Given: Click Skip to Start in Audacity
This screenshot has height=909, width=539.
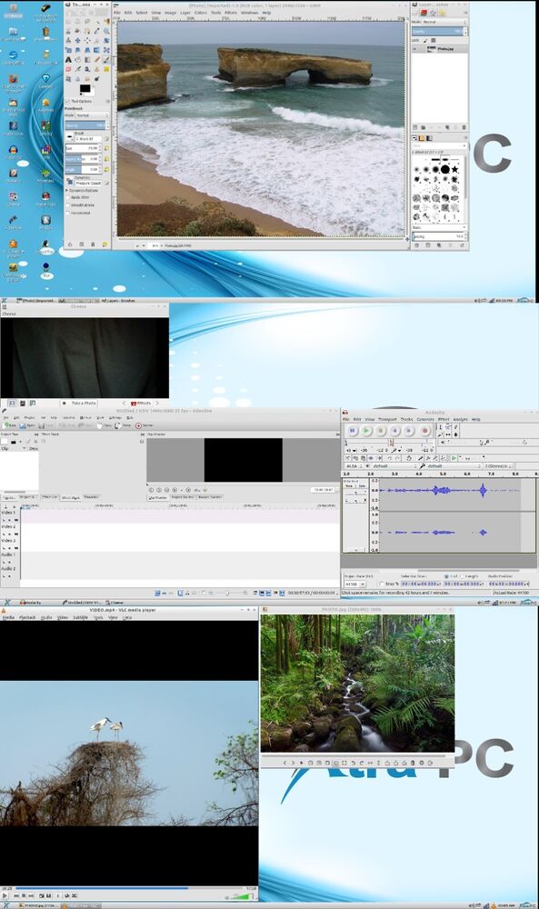Looking at the screenshot, I should click(394, 430).
